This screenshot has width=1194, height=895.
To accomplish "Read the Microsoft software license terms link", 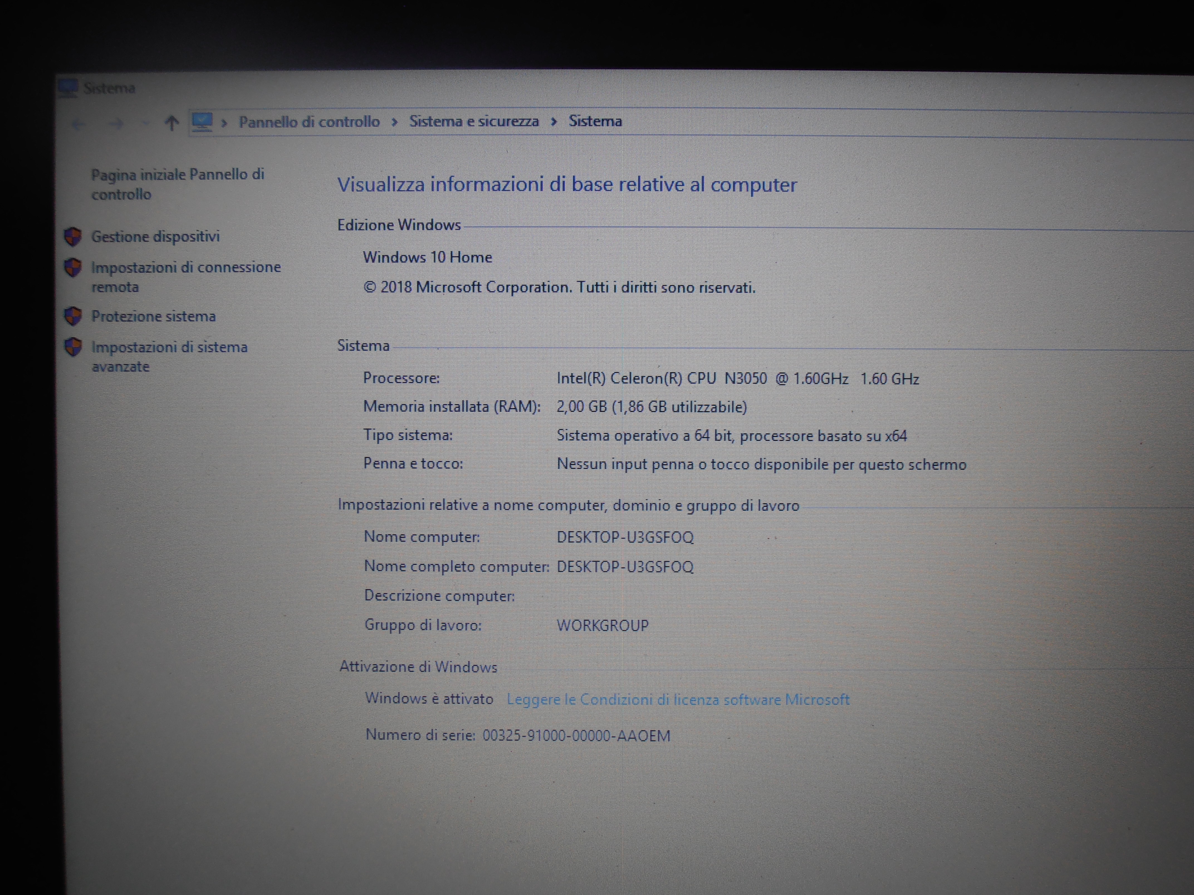I will point(677,700).
